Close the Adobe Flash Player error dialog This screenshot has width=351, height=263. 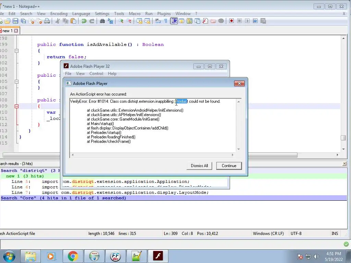pyautogui.click(x=239, y=84)
